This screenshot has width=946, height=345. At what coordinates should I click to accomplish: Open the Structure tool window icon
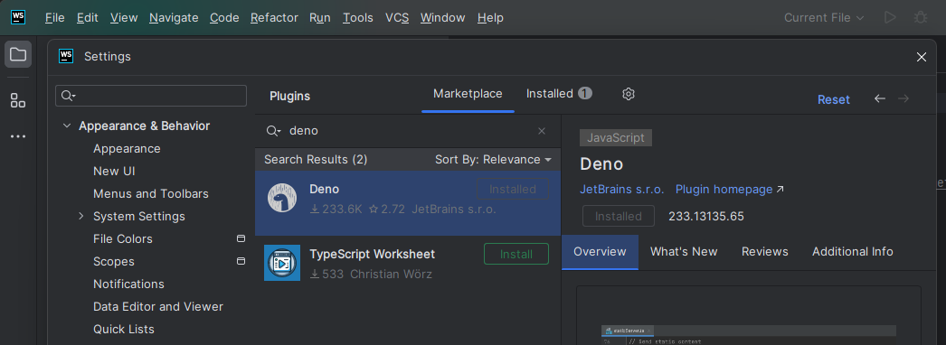18,100
